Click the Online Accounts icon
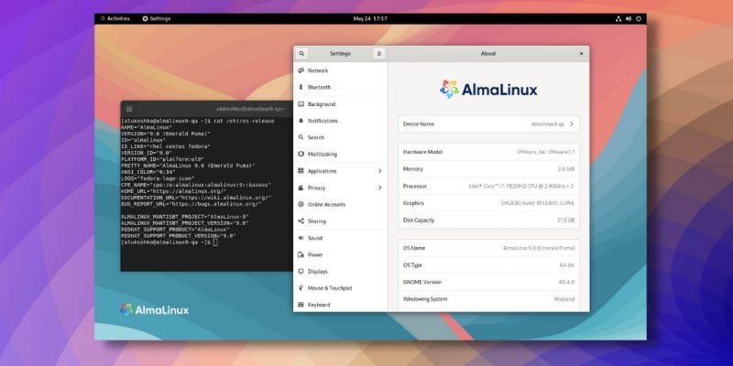 [301, 204]
